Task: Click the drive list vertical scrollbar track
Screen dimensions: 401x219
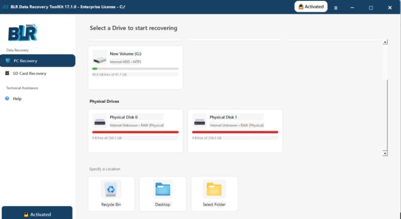Action: 385,97
